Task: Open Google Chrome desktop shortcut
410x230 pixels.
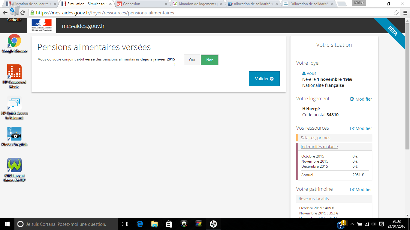Action: pyautogui.click(x=14, y=44)
